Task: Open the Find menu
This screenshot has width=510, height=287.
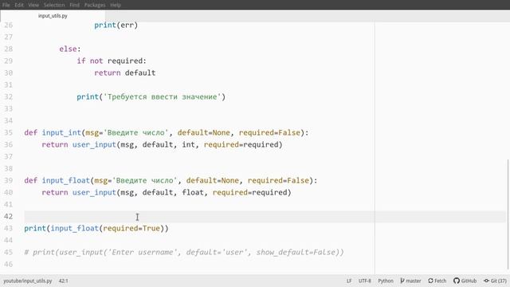Action: [x=74, y=5]
